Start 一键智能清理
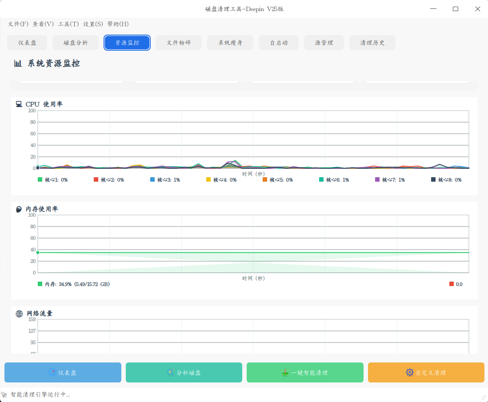This screenshot has width=488, height=402. pos(305,372)
